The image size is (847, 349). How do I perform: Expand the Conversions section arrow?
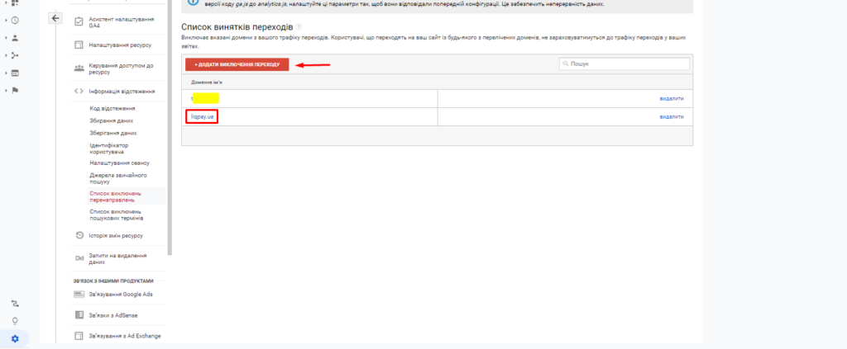[x=6, y=91]
